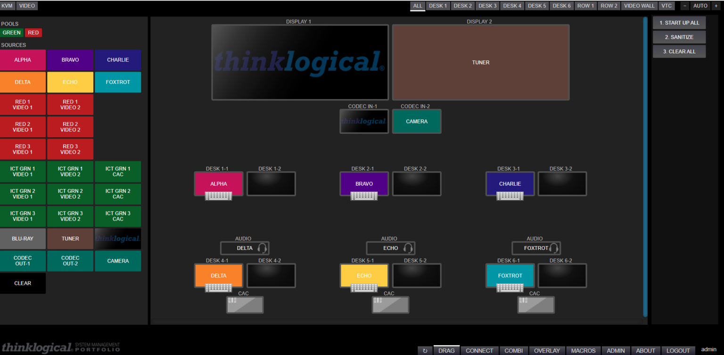The width and height of the screenshot is (724, 355).
Task: Select the pink ALPHA source swatch
Action: click(23, 60)
